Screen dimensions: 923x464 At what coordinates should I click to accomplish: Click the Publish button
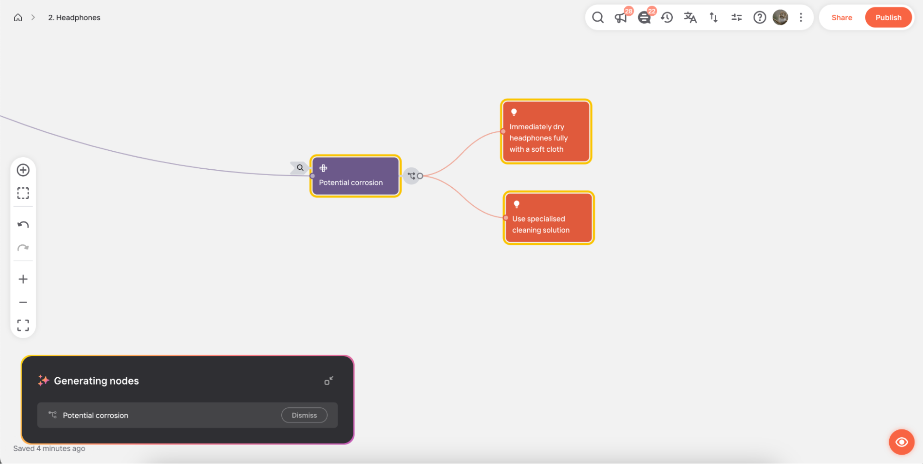tap(888, 18)
